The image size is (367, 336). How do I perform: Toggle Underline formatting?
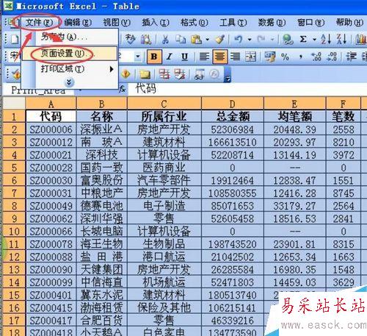click(184, 57)
